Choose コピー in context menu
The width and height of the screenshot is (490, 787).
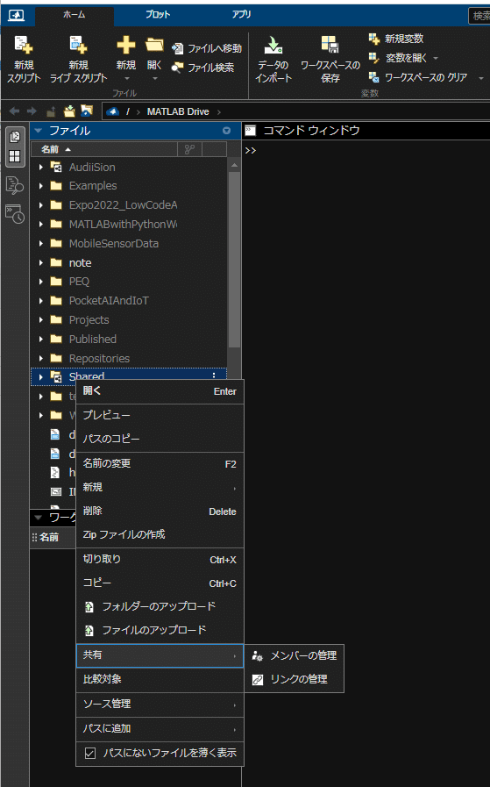160,583
